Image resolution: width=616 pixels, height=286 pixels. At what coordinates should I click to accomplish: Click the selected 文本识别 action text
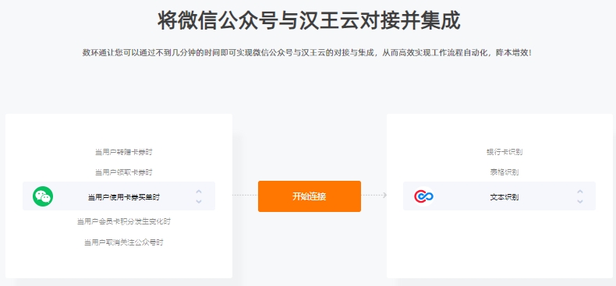[504, 197]
